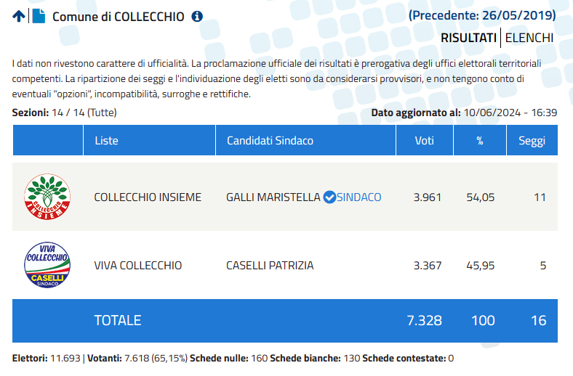573x376 pixels.
Task: Click the Viva Collecchio Caselli logo
Action: point(47,265)
